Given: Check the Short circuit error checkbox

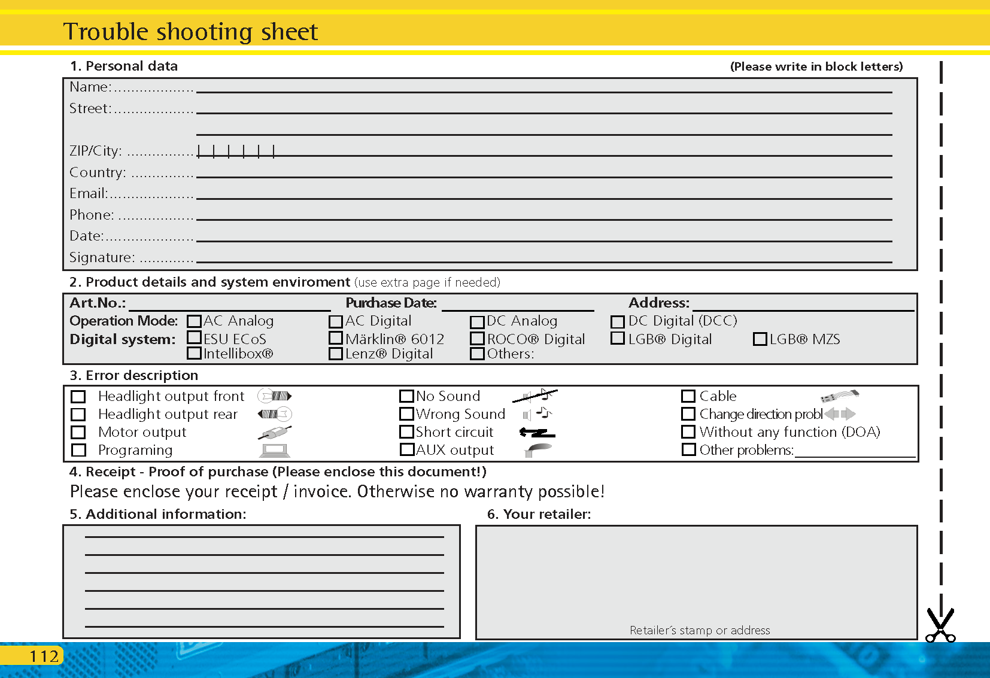Looking at the screenshot, I should pos(408,431).
